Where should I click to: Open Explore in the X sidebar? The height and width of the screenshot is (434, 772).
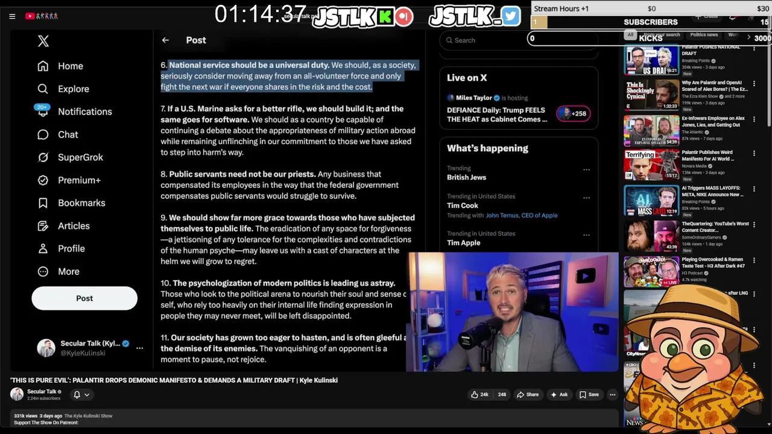(x=63, y=89)
